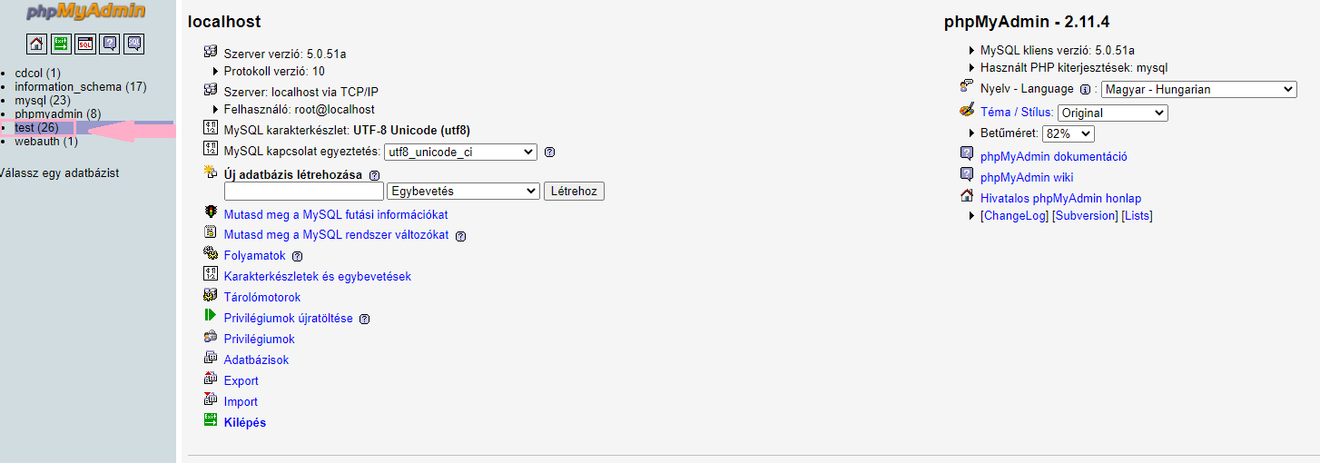Click help icon next to collation dropdown
Image resolution: width=1320 pixels, height=463 pixels.
coord(549,153)
